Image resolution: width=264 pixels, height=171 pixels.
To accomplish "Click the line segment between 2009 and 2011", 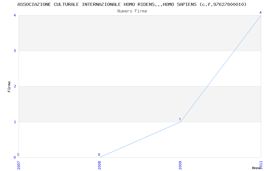I will coord(221,69).
